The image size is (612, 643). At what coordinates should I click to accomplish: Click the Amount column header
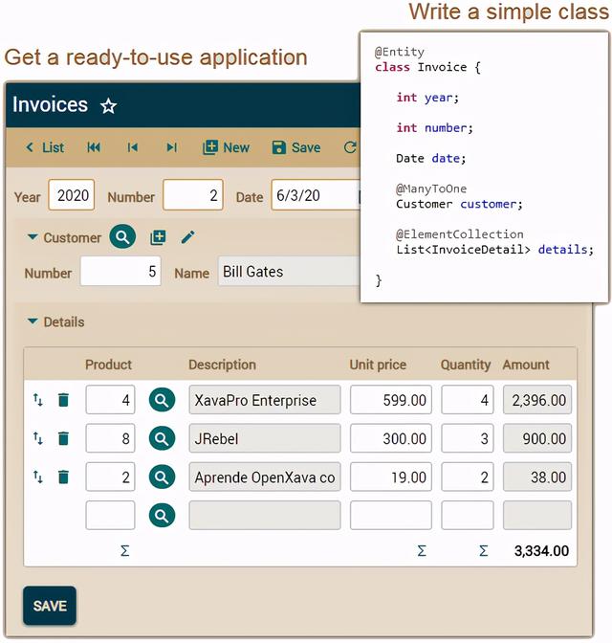click(526, 365)
